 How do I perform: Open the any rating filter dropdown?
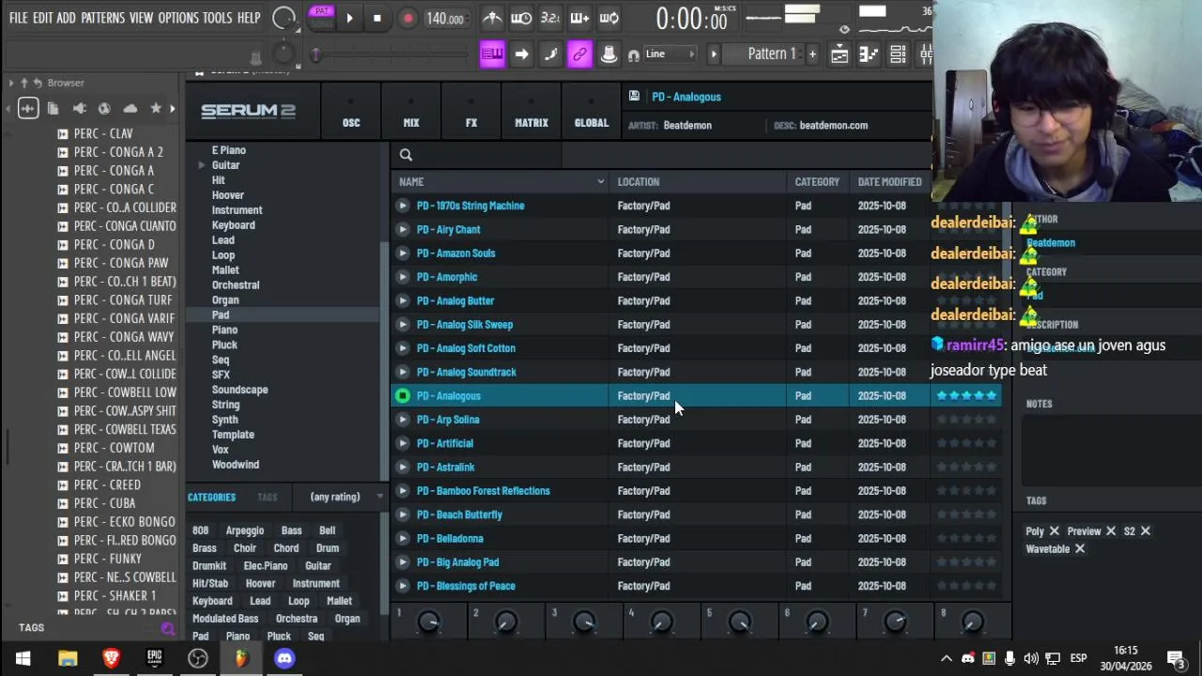[347, 497]
